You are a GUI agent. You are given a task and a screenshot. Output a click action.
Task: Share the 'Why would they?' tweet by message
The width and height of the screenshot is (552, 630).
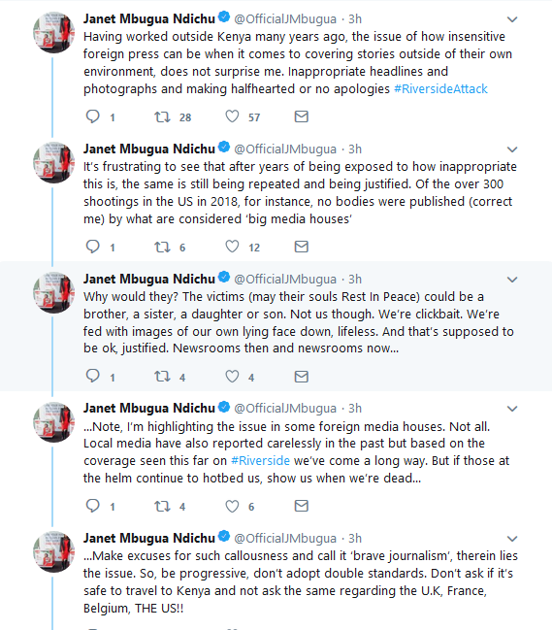[x=301, y=377]
